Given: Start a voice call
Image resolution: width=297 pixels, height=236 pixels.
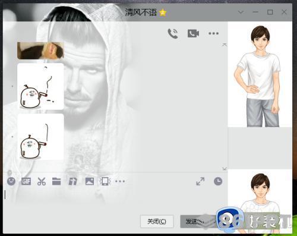Looking at the screenshot, I should tap(173, 33).
